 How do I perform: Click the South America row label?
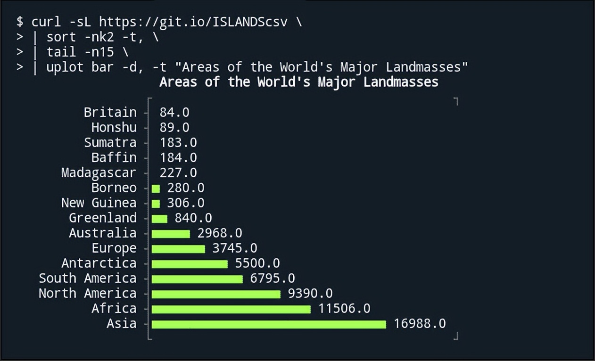point(88,278)
